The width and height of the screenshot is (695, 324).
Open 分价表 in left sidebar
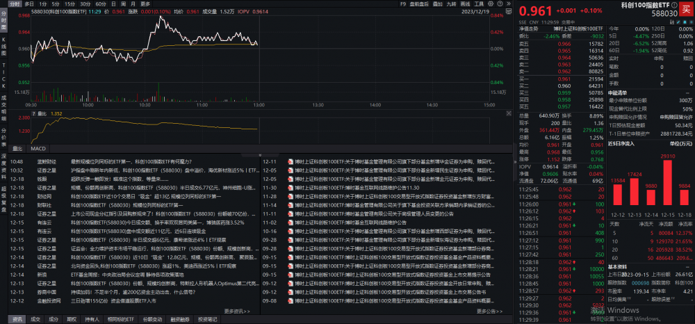click(3, 137)
